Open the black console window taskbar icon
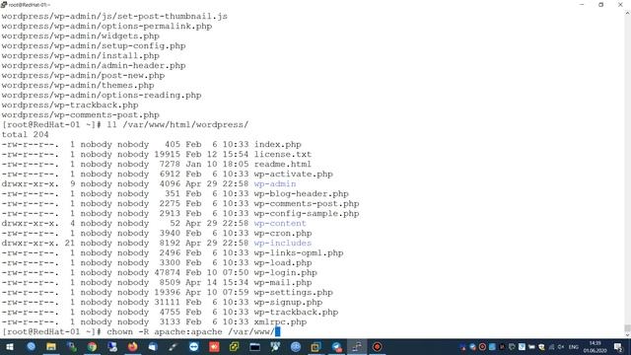 tap(254, 346)
